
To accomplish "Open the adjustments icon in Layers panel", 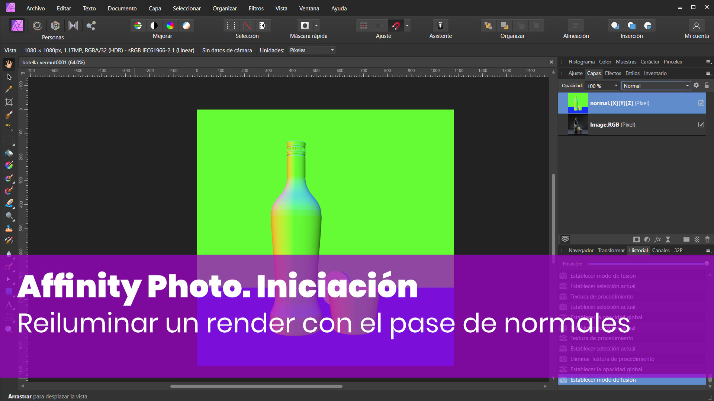I will pyautogui.click(x=647, y=239).
